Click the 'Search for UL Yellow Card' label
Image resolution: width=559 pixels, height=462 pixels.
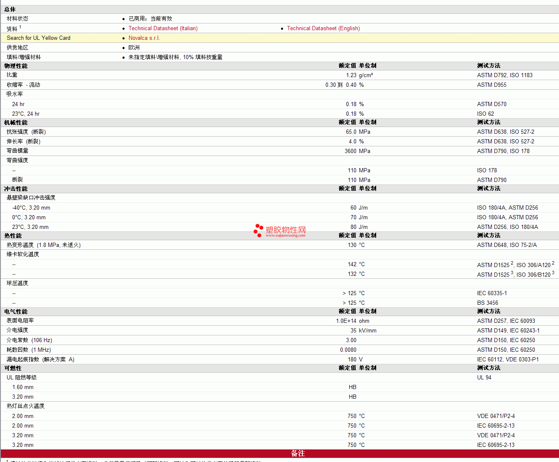pos(39,38)
